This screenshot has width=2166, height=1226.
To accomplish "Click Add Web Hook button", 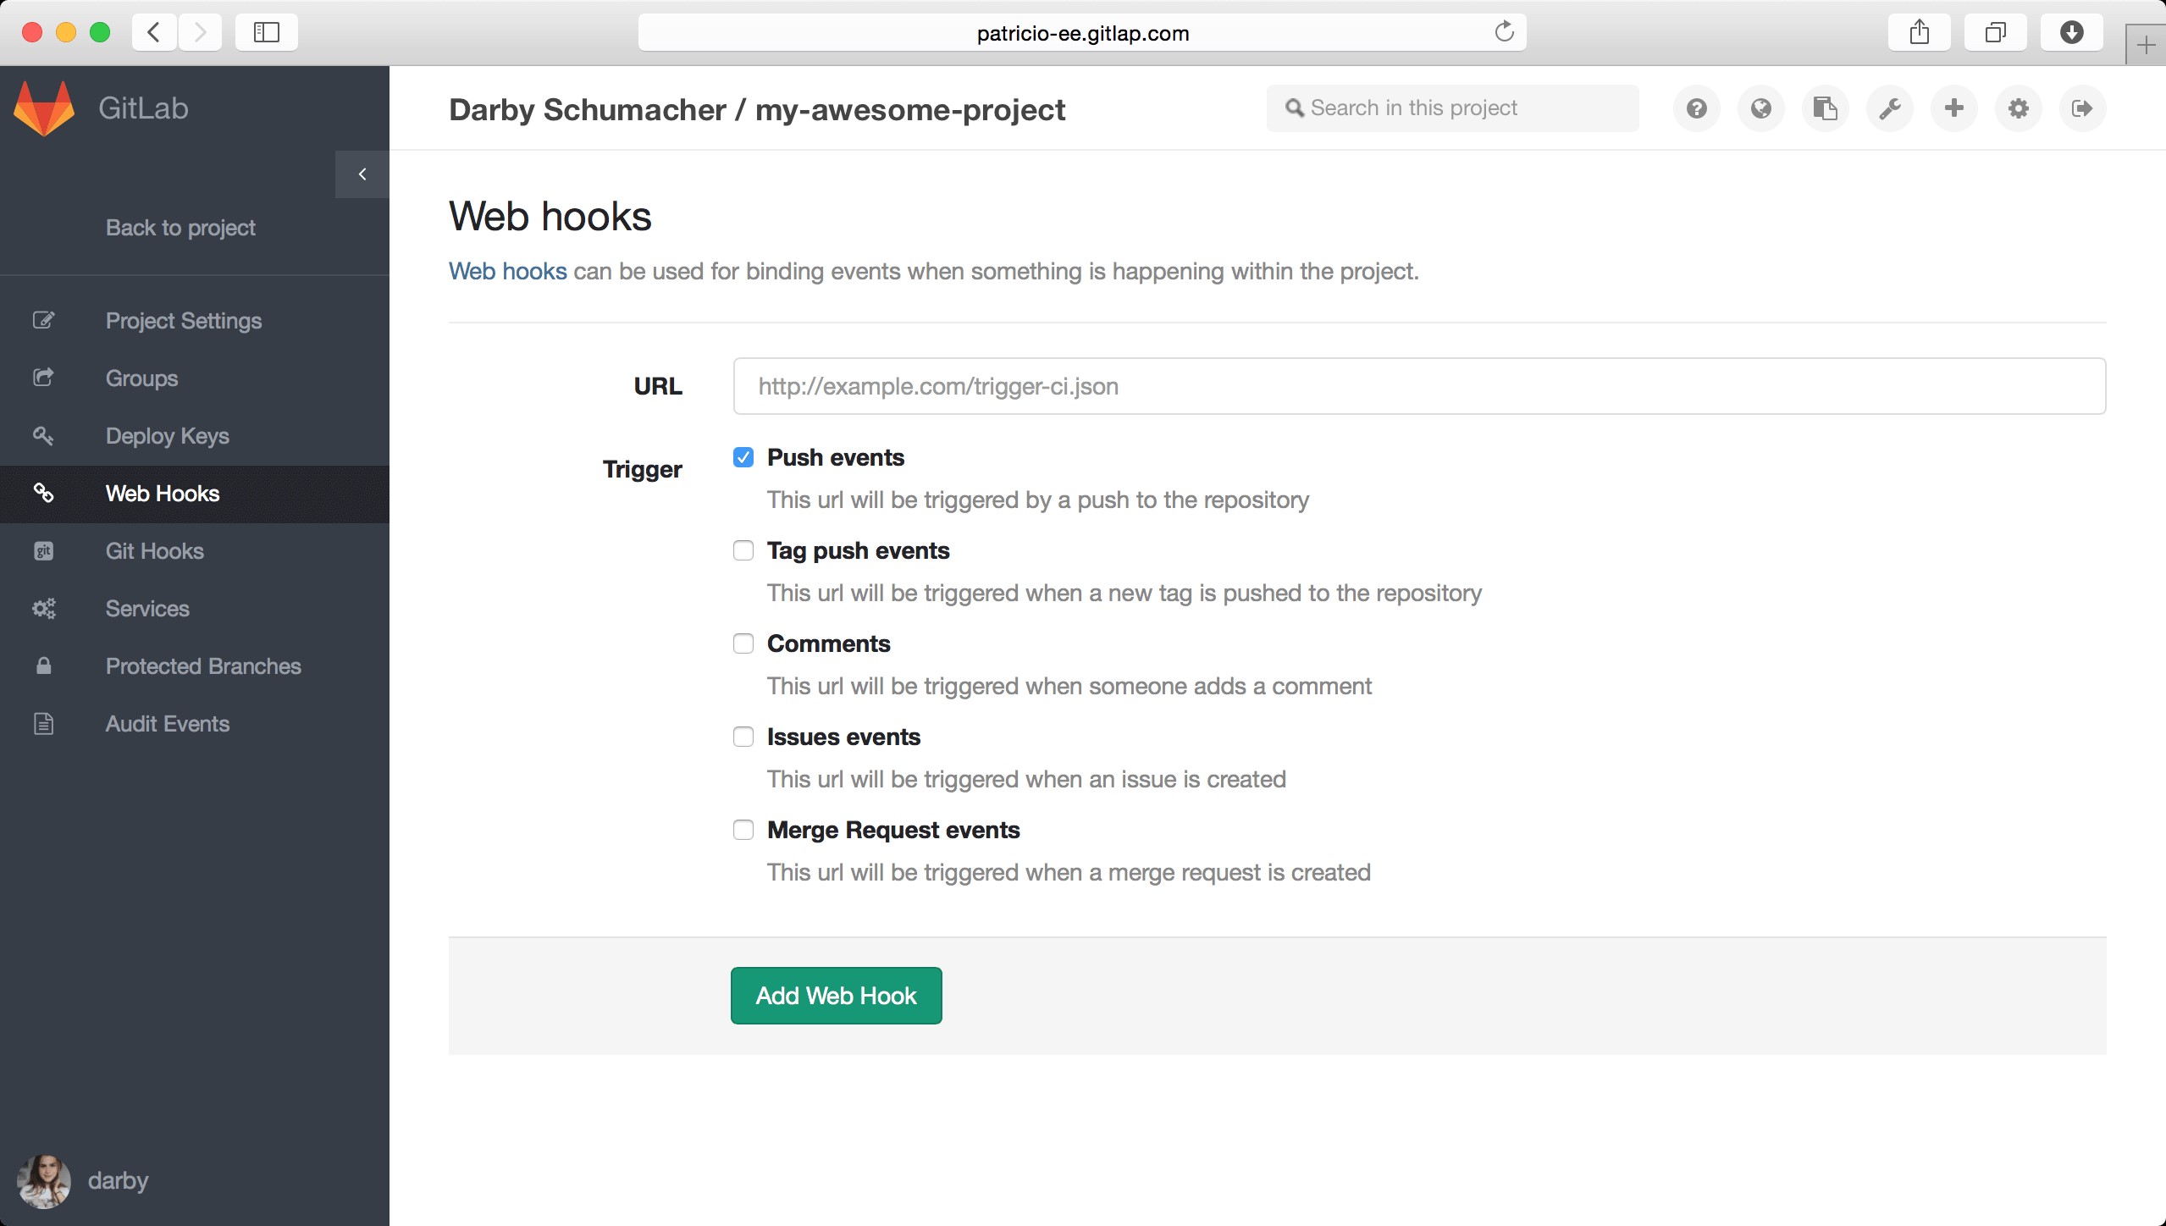I will (835, 994).
